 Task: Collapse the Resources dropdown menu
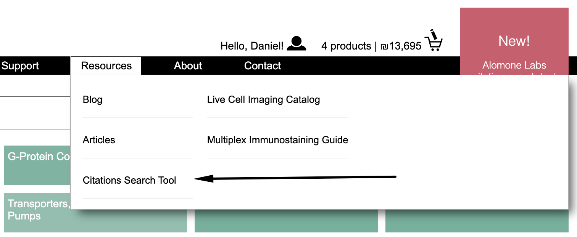click(106, 66)
